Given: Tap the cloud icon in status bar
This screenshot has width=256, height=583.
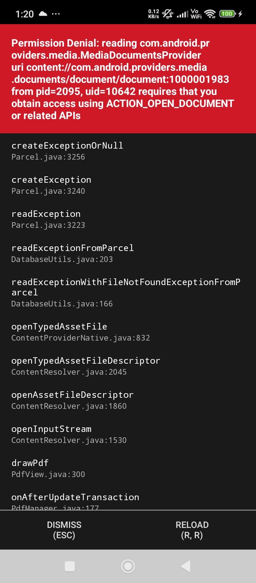Looking at the screenshot, I should [x=43, y=14].
